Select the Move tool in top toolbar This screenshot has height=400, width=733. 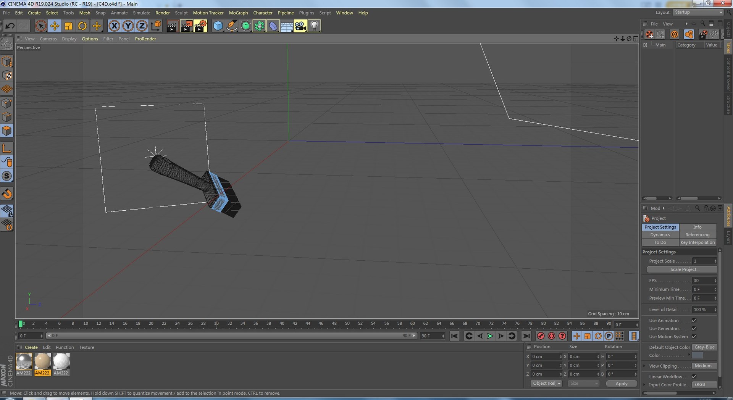pyautogui.click(x=55, y=26)
